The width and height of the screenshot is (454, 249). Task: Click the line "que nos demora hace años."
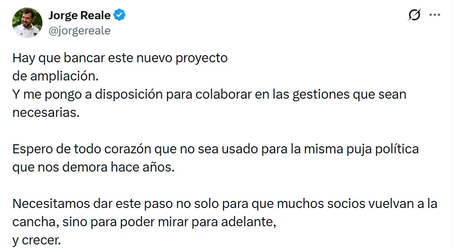point(93,168)
